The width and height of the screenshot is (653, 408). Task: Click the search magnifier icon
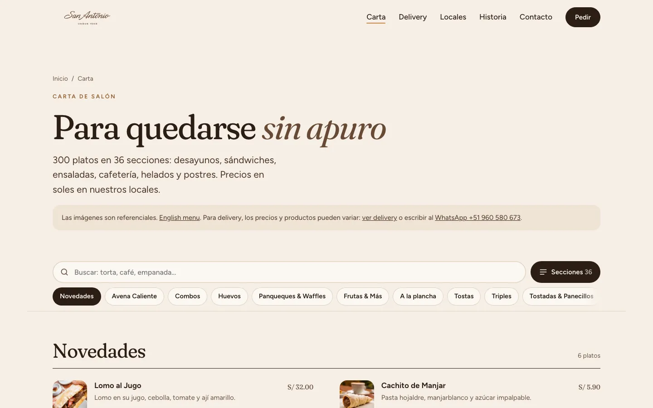pyautogui.click(x=64, y=272)
